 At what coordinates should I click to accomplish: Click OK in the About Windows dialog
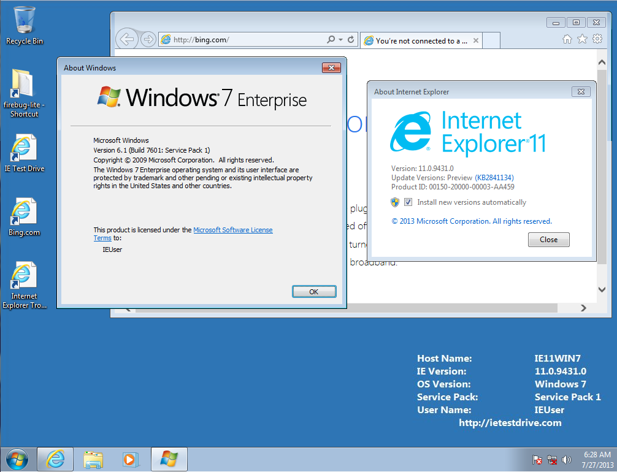[314, 291]
